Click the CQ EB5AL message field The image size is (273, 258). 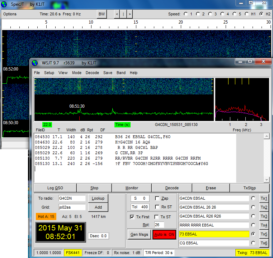[x=214, y=243]
